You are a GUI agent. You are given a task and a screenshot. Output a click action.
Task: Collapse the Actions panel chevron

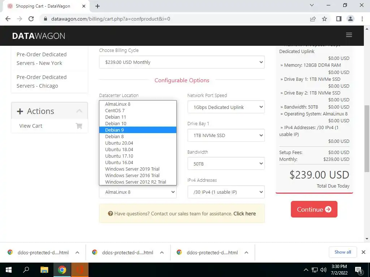(x=79, y=111)
